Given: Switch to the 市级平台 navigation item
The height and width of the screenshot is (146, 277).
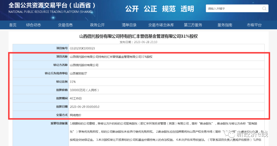Looking at the screenshot, I should [254, 25].
